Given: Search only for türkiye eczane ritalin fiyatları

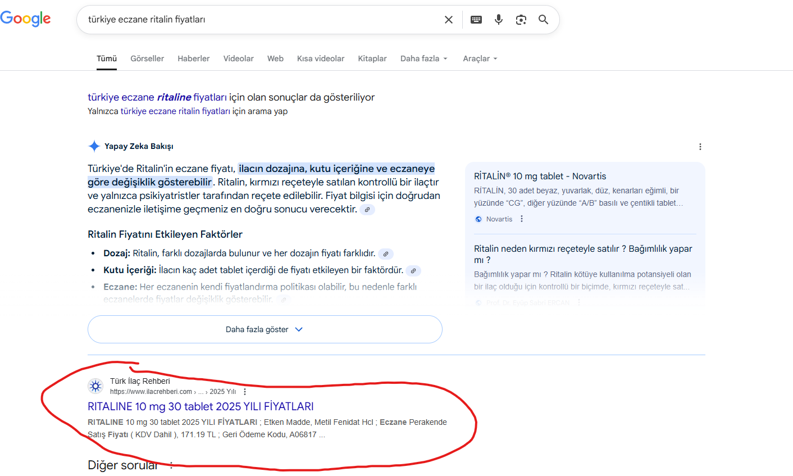Looking at the screenshot, I should point(175,111).
